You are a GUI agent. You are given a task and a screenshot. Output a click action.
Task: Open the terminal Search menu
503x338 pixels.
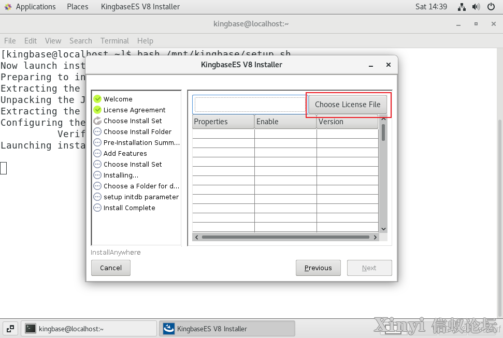80,41
